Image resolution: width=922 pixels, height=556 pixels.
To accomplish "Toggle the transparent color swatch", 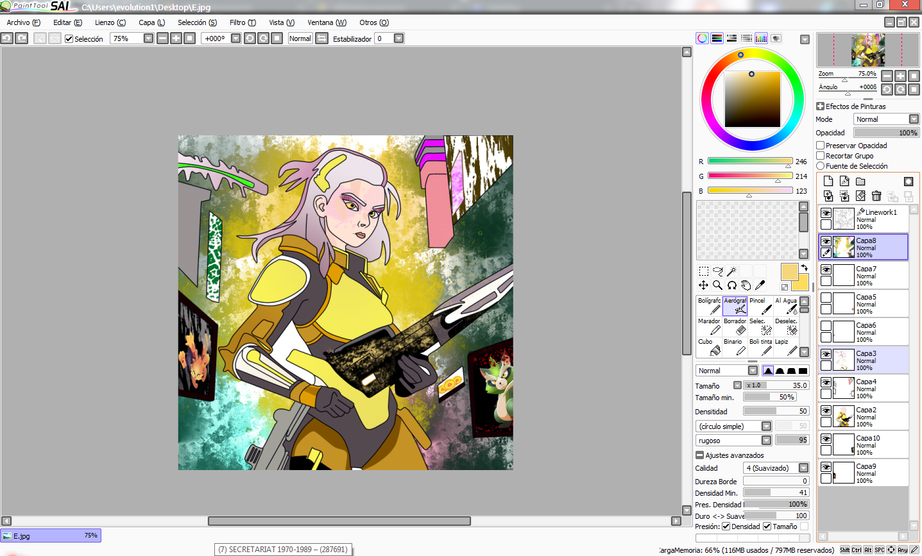I will [784, 287].
